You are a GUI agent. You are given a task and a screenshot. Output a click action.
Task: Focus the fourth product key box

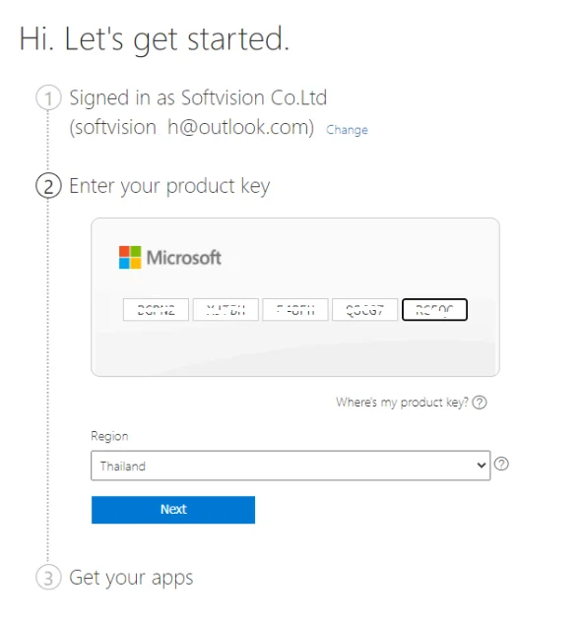coord(364,309)
